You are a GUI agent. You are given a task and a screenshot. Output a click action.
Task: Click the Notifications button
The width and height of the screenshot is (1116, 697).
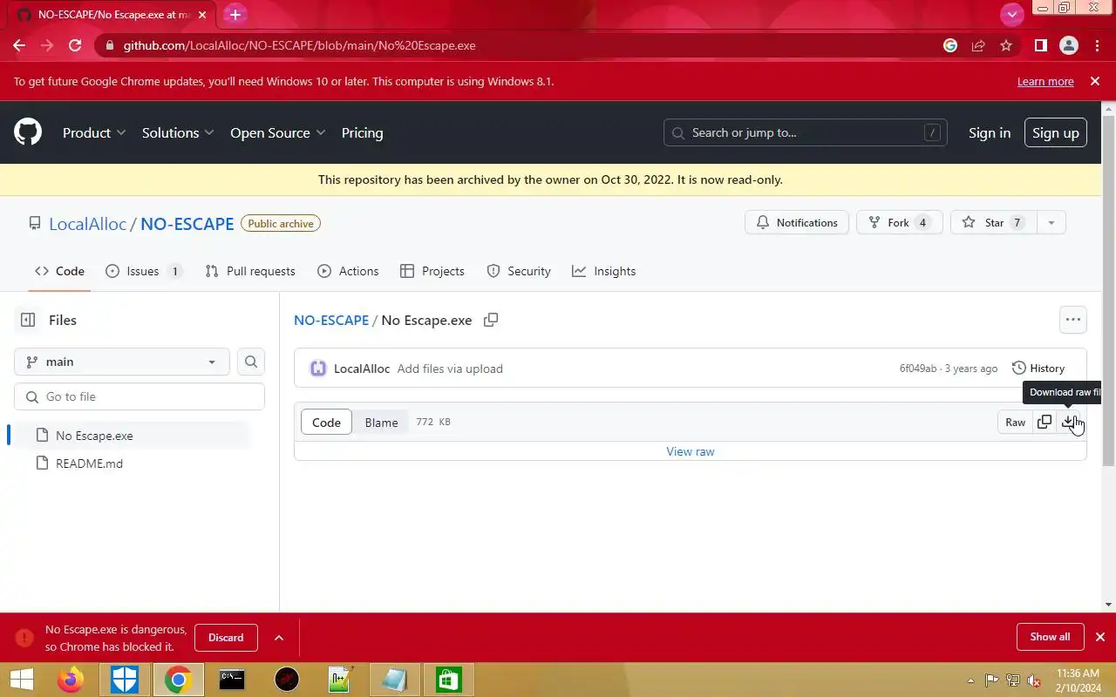pos(797,223)
